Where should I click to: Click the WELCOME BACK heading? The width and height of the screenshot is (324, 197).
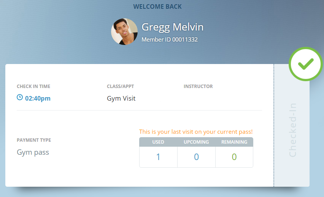157,6
